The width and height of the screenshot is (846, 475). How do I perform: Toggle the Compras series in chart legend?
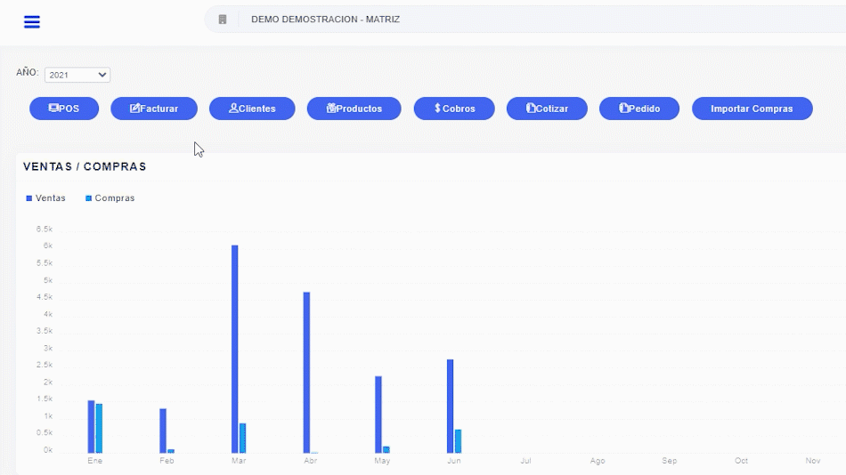(114, 198)
